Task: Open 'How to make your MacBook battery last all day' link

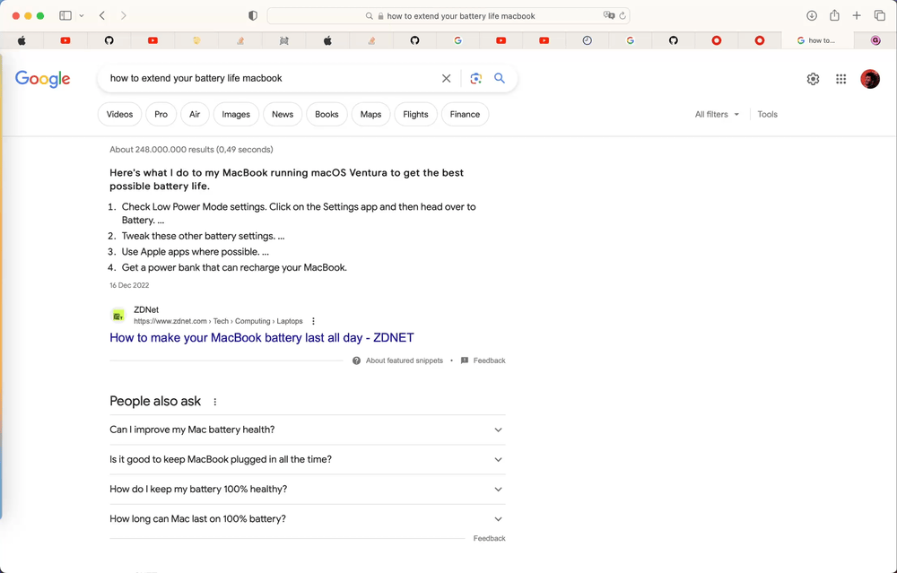Action: (x=261, y=337)
